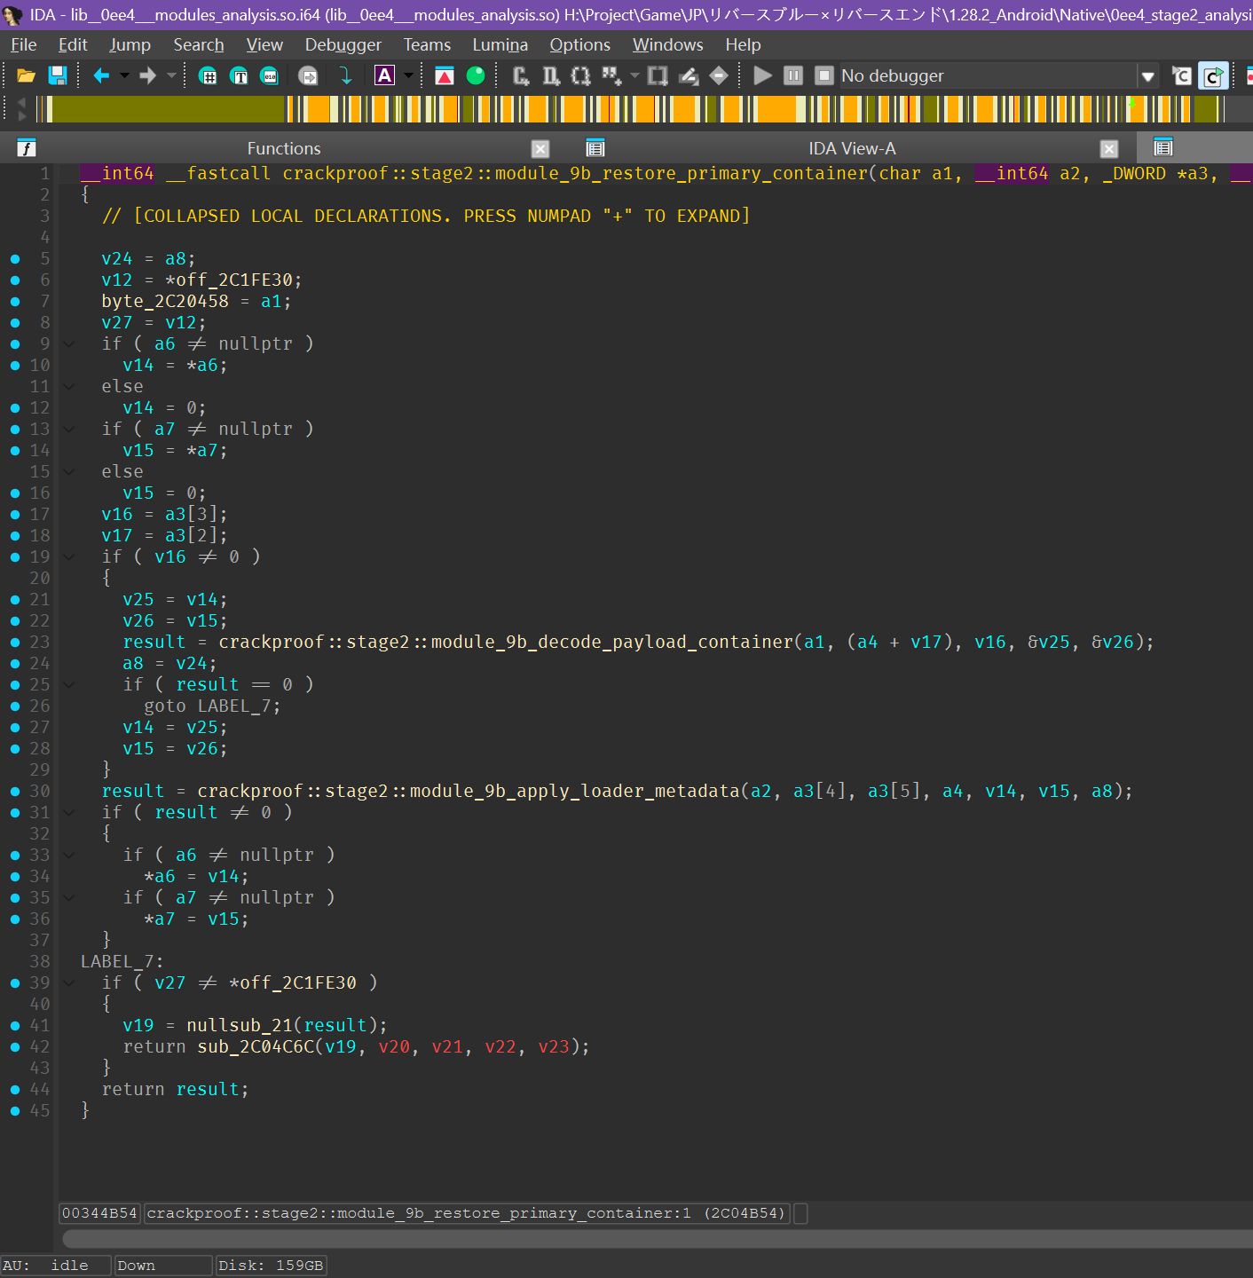Click the pencil edit toolbar icon
The height and width of the screenshot is (1278, 1253).
tap(689, 76)
